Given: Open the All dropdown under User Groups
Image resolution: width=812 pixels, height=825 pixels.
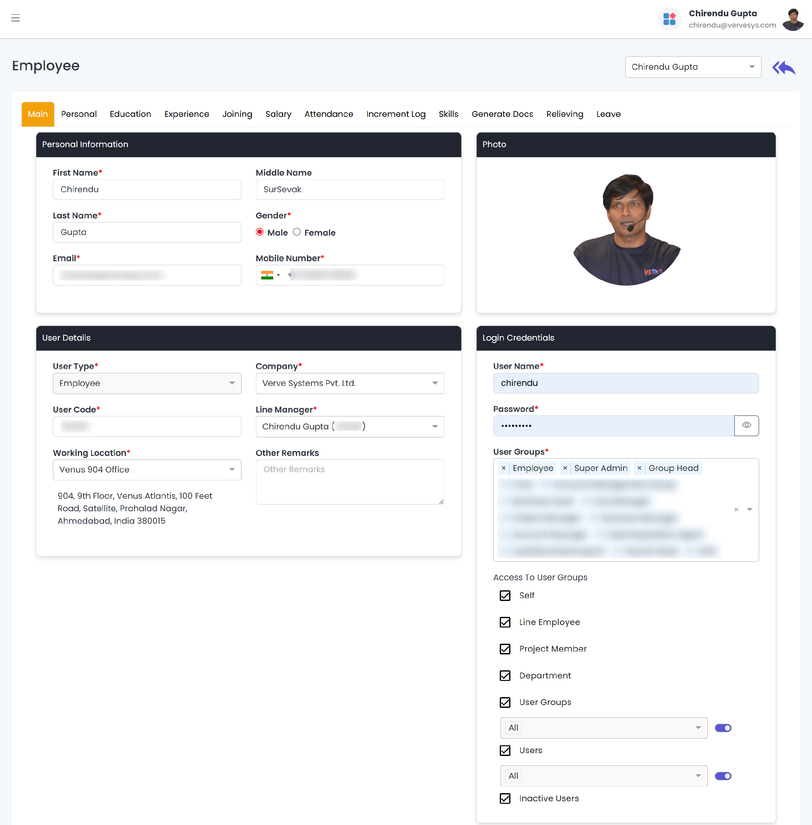Looking at the screenshot, I should click(604, 728).
